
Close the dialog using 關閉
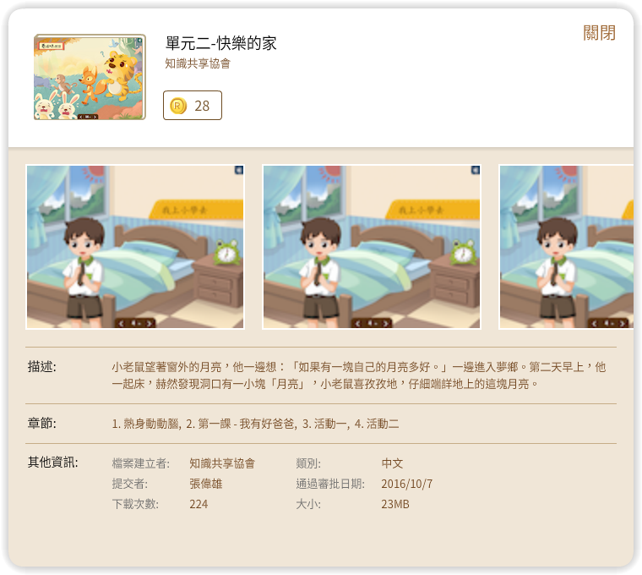point(600,33)
